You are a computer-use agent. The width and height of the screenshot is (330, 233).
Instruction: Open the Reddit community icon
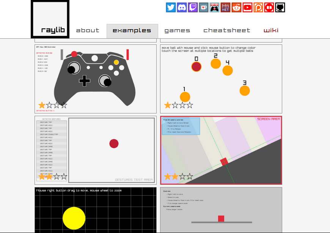pos(236,8)
